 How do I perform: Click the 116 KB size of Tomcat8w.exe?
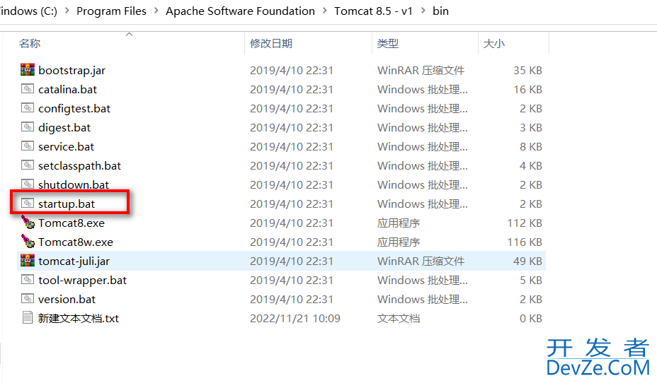click(x=525, y=242)
